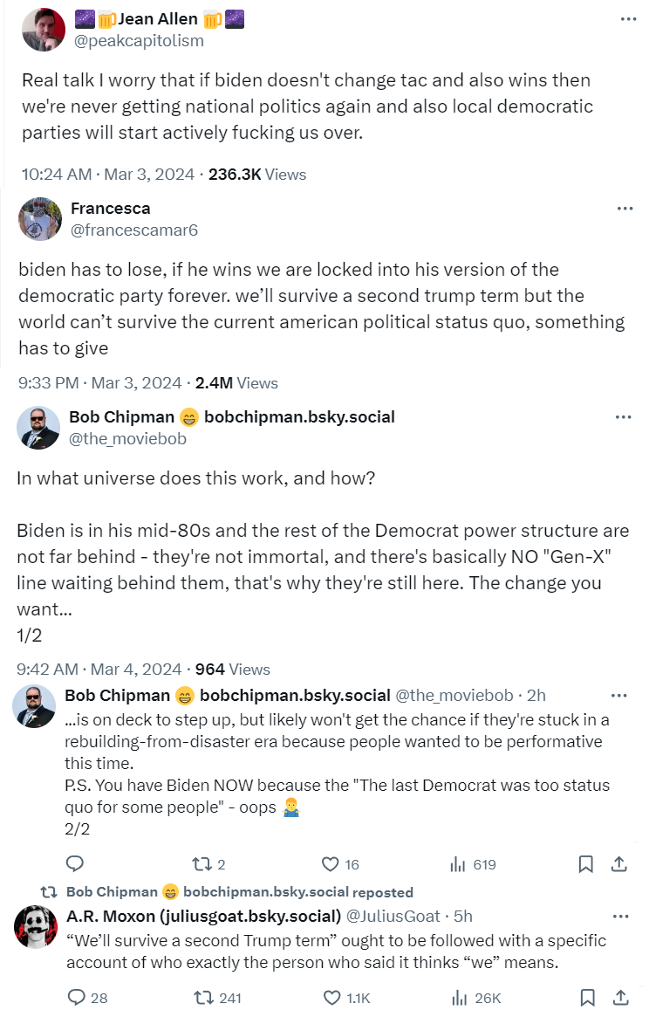This screenshot has height=1010, width=649.
Task: Open @francescamar6 profile handle
Action: (x=134, y=230)
